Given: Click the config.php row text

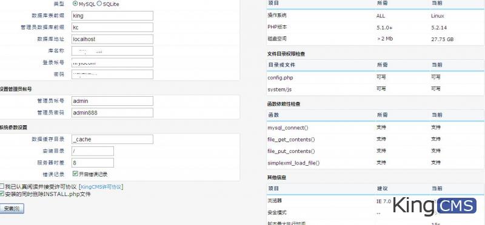Looking at the screenshot, I should (x=280, y=78).
